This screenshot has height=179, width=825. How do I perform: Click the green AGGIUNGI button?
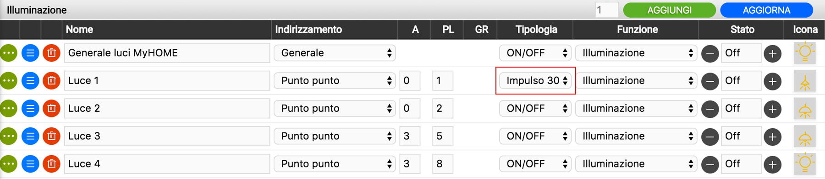pyautogui.click(x=669, y=10)
